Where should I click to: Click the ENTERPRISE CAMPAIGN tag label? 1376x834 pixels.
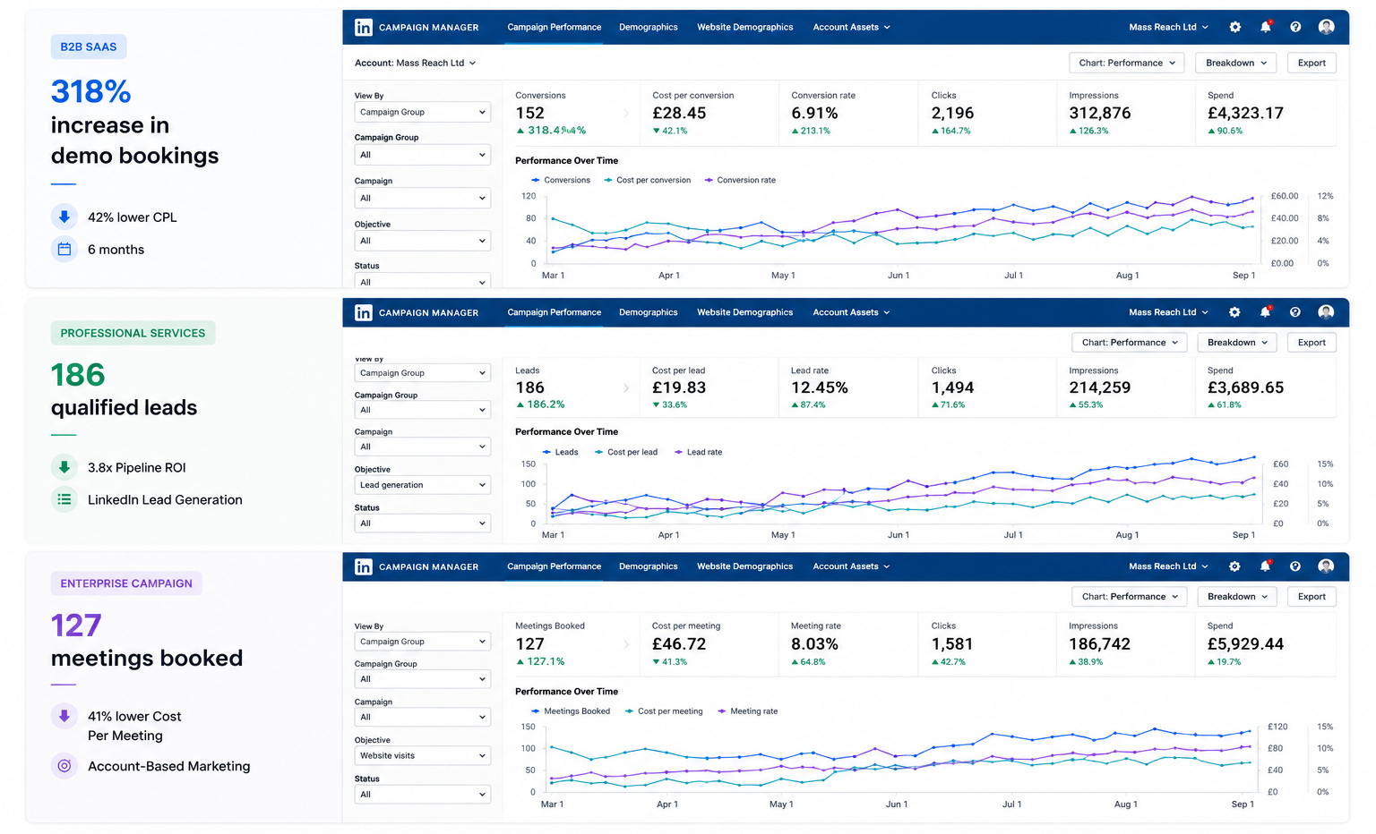click(x=126, y=583)
